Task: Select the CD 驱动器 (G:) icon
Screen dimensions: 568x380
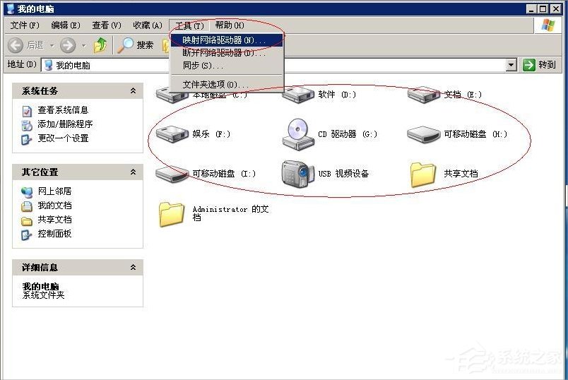Action: click(297, 134)
